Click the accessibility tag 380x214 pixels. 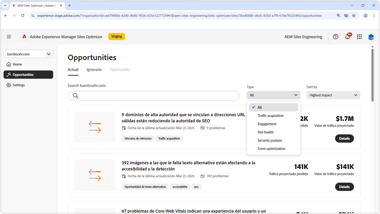tap(180, 187)
